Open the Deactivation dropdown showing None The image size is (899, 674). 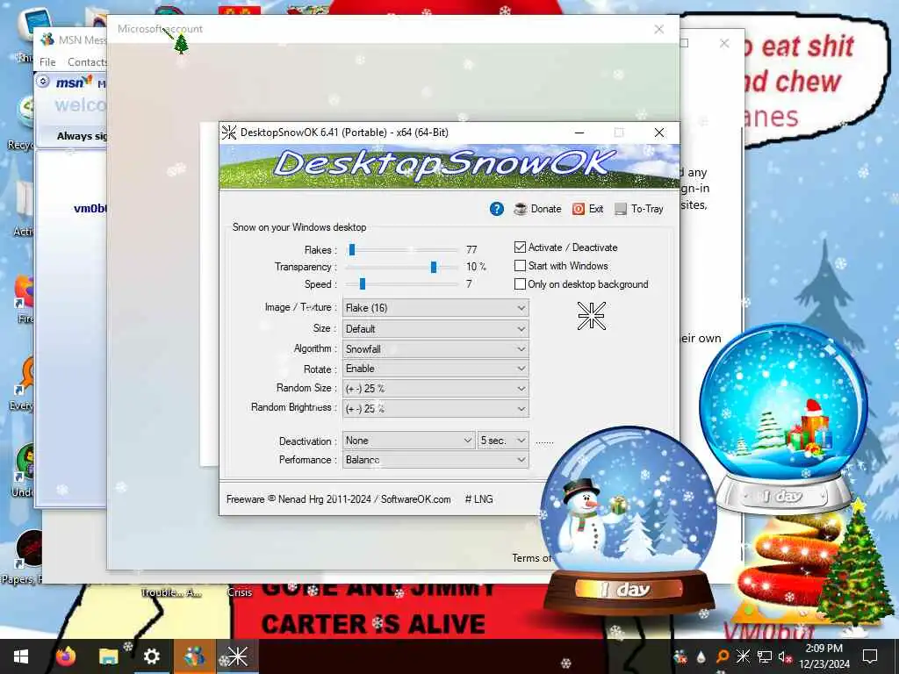pyautogui.click(x=408, y=441)
